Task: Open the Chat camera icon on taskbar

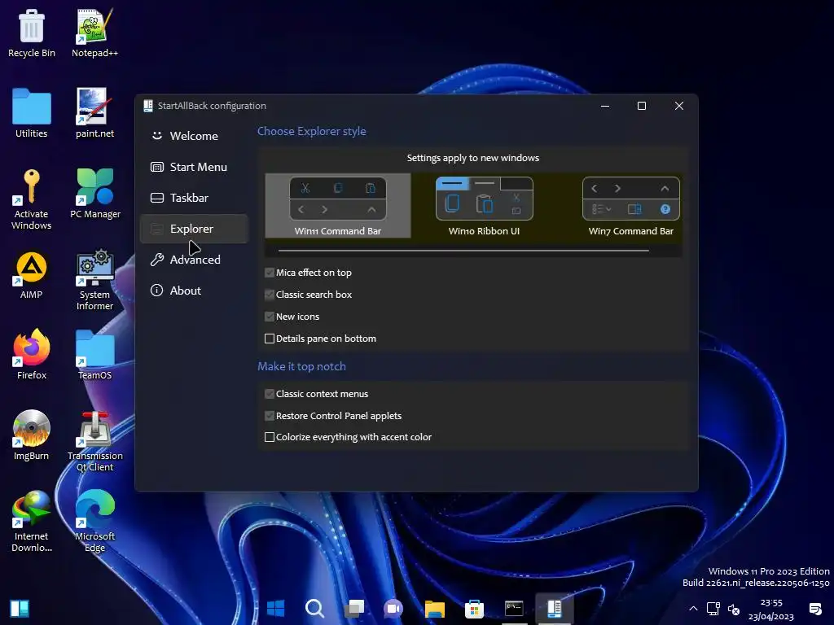Action: click(x=393, y=608)
